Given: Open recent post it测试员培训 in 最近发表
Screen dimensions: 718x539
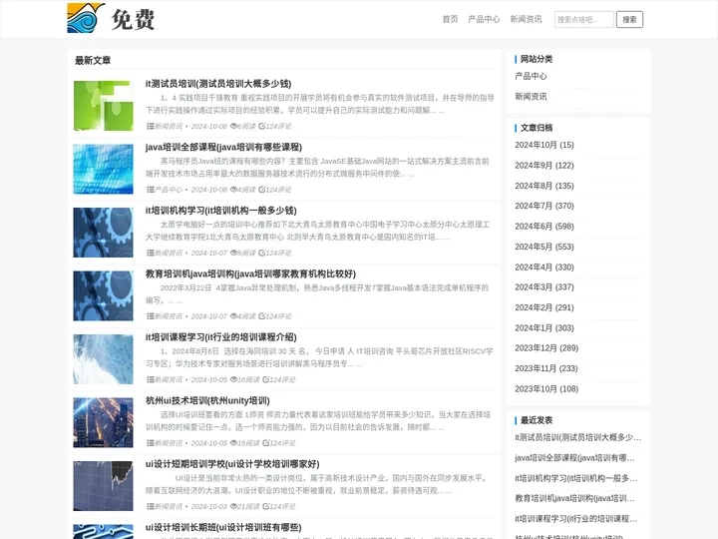Looking at the screenshot, I should tap(577, 437).
